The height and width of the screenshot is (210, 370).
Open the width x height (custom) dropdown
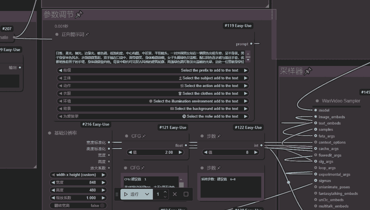(x=78, y=175)
